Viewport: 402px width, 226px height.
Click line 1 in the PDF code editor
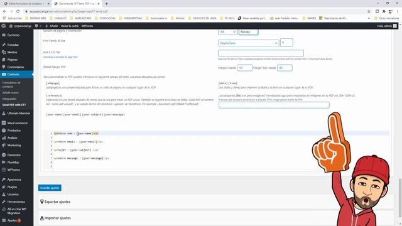(x=220, y=133)
